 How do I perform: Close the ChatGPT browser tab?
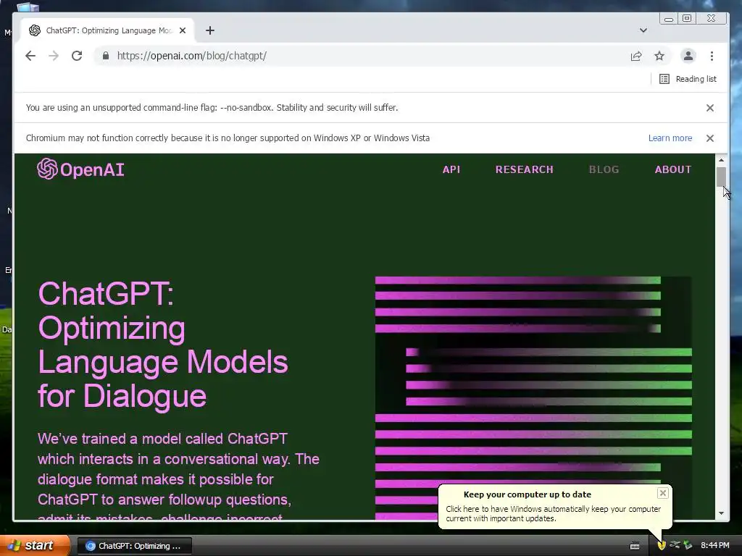(x=183, y=30)
